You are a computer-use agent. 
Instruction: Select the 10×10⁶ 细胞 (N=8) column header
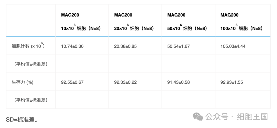pos(81,27)
